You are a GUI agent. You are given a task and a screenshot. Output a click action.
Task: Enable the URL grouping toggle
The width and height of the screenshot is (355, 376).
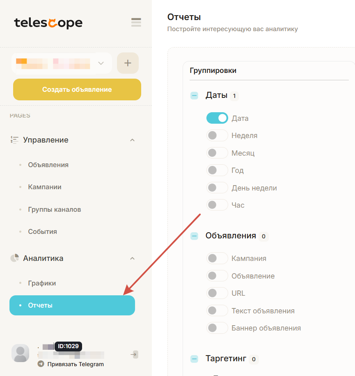pos(217,293)
